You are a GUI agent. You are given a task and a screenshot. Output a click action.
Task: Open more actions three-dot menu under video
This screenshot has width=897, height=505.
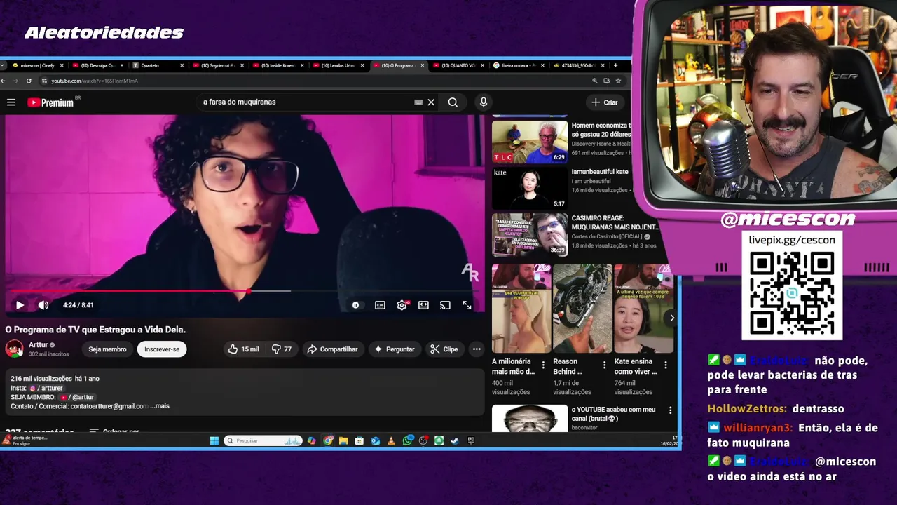pos(477,349)
